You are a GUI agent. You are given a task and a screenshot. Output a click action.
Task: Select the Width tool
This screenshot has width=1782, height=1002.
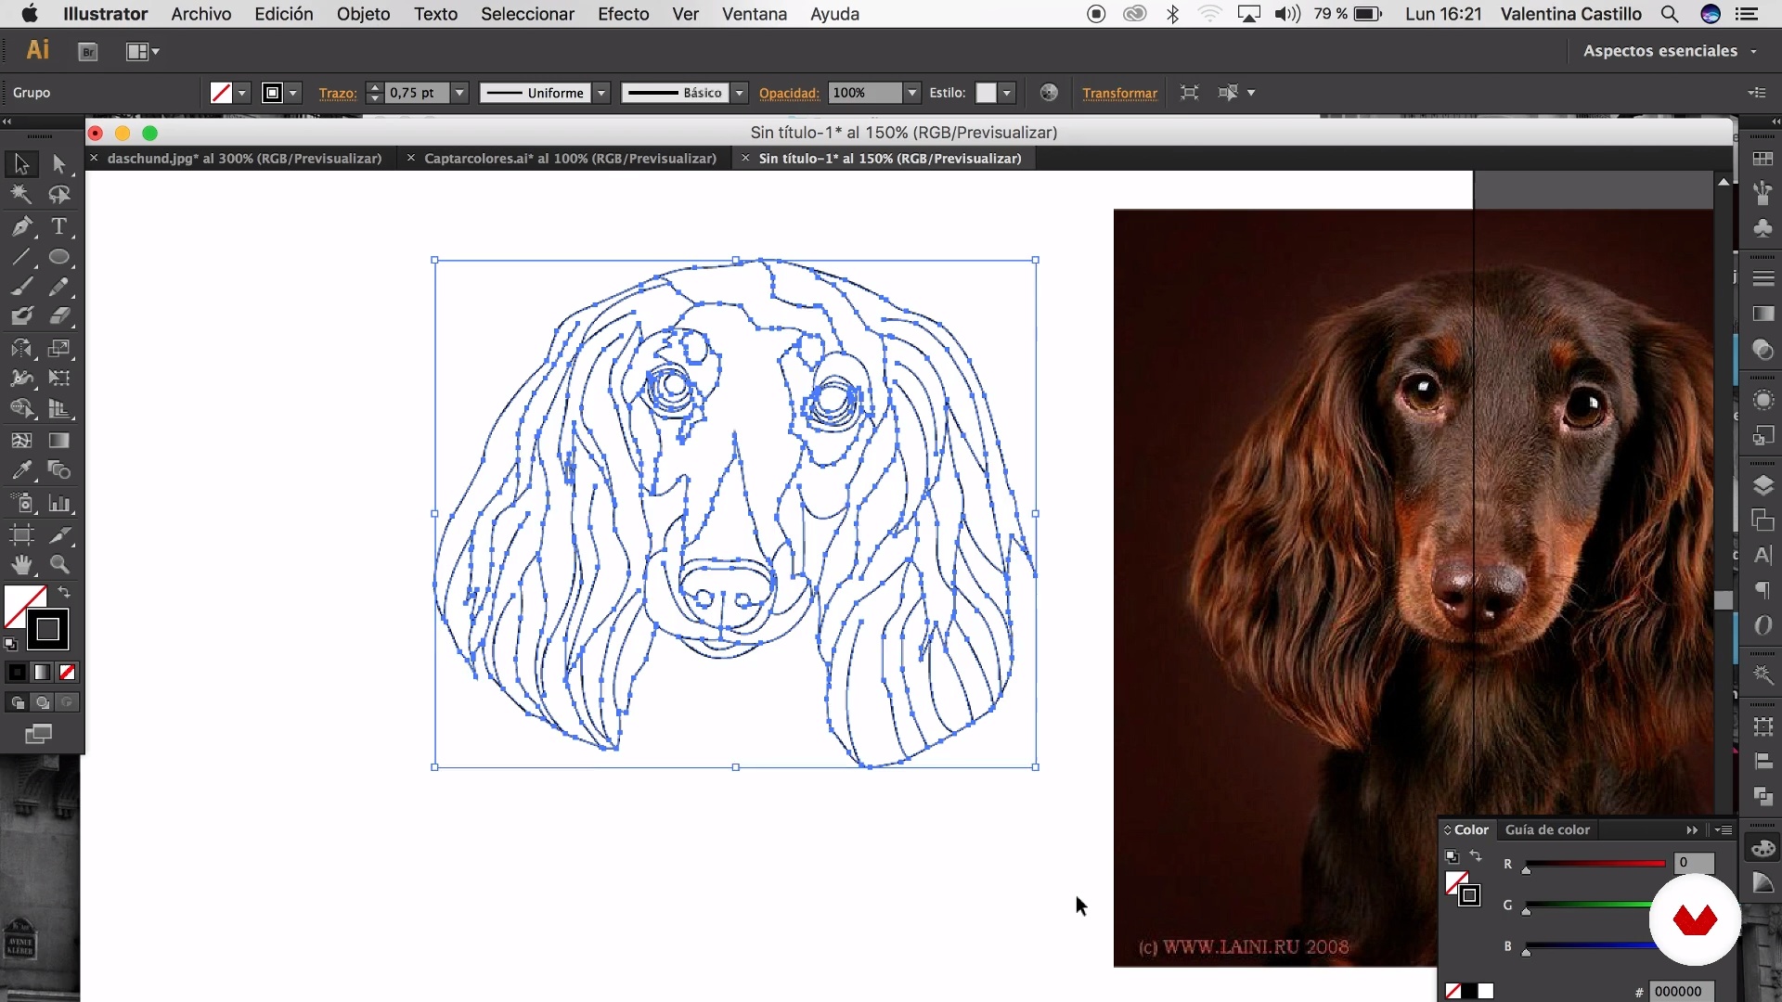point(21,379)
